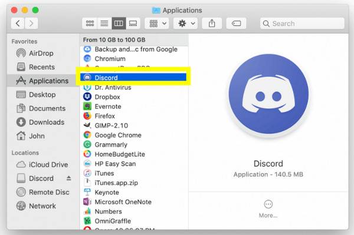Viewport: 354px width, 235px height.
Task: Go forward with the right chevron button
Action: pyautogui.click(x=31, y=23)
